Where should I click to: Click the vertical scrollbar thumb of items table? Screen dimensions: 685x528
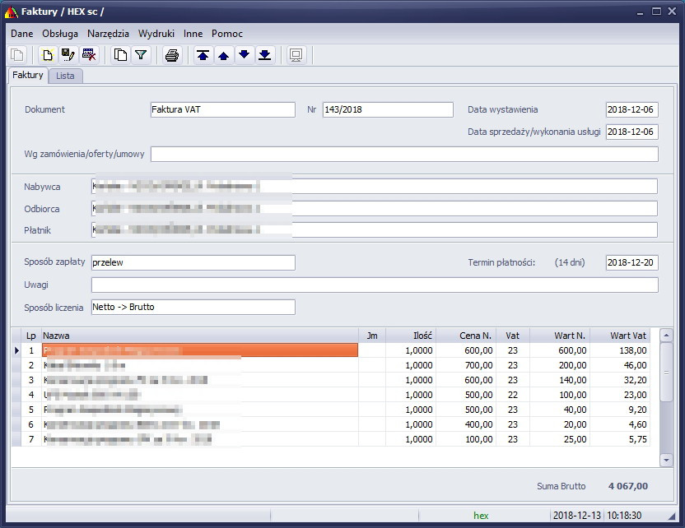666,373
